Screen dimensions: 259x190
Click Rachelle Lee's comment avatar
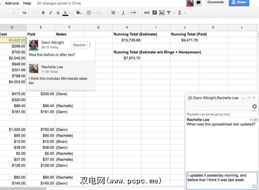[x=34, y=68]
